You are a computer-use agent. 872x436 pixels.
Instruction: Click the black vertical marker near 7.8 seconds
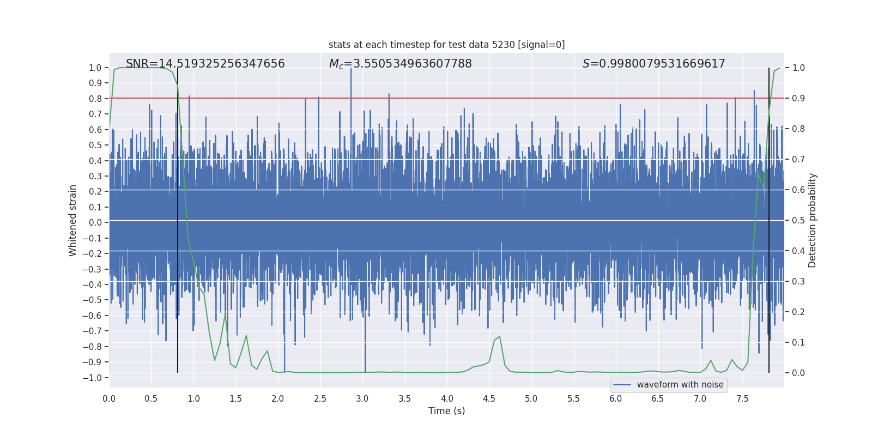coord(769,220)
